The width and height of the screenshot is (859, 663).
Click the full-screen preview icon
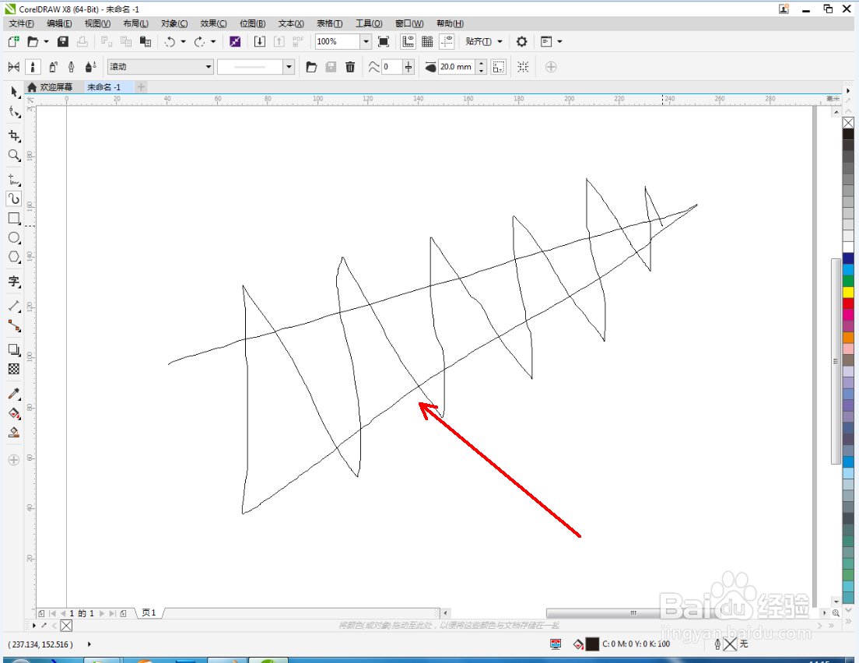[384, 42]
